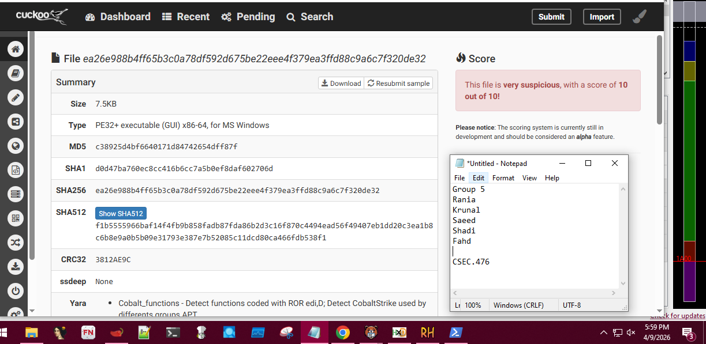This screenshot has width=706, height=344.
Task: Click the page scrollbar on Cuckoo report
Action: pyautogui.click(x=659, y=80)
